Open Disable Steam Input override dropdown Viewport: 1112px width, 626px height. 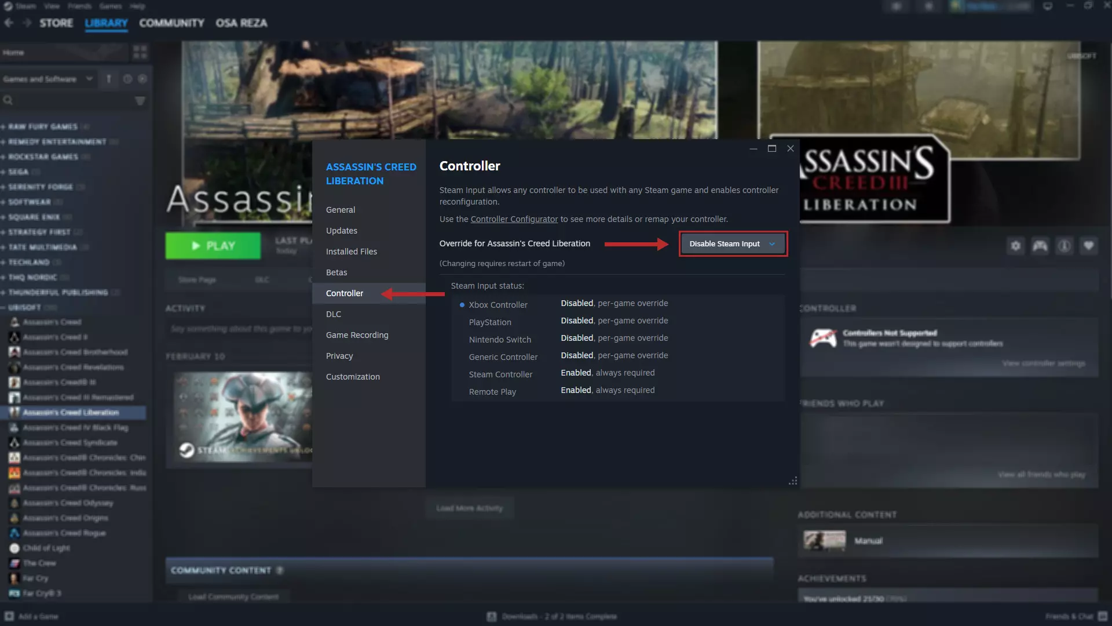732,244
